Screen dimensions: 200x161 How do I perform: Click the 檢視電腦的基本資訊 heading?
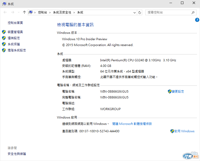[x=75, y=25]
